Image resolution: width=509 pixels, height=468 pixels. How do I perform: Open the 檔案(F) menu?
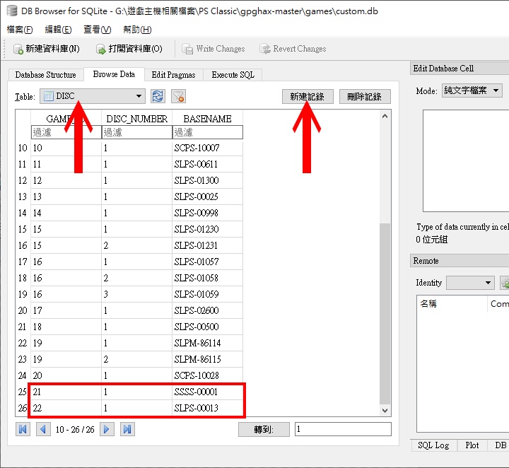tap(20, 30)
